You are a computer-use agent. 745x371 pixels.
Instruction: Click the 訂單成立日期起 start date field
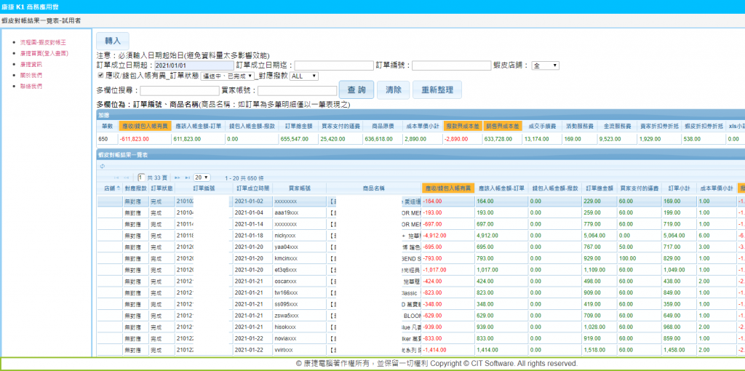[193, 65]
